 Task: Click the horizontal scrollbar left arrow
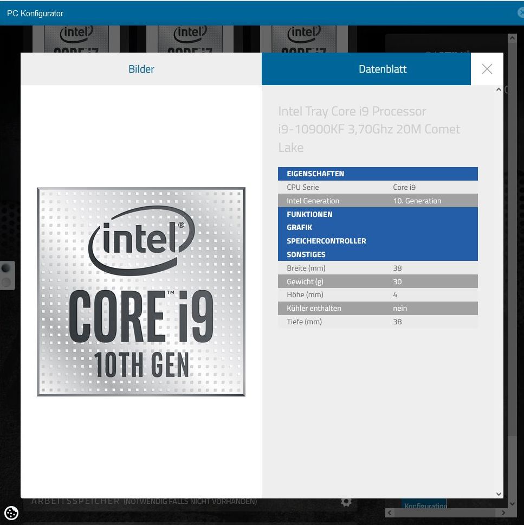(389, 513)
